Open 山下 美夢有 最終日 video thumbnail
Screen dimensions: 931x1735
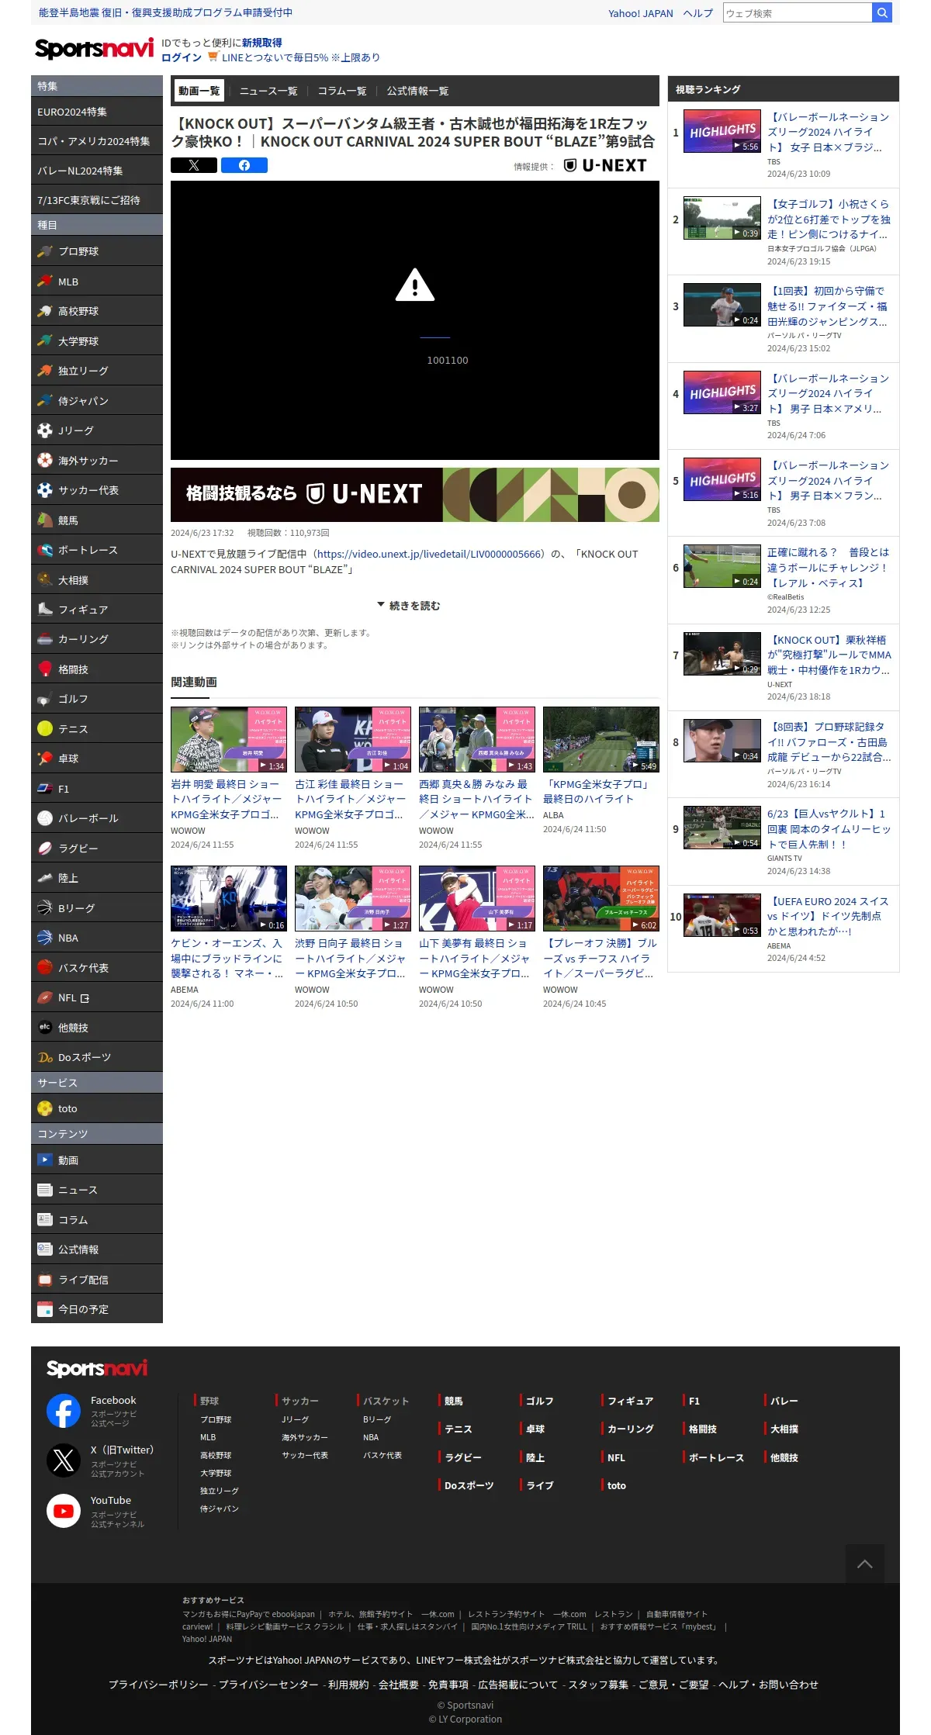click(x=477, y=898)
